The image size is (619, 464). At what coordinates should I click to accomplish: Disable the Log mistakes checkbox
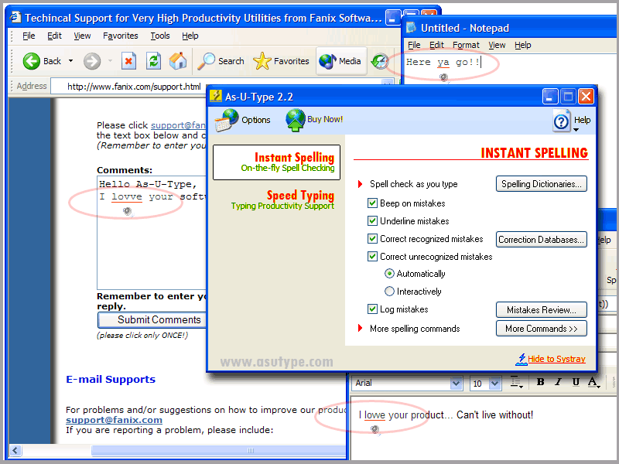click(x=372, y=309)
